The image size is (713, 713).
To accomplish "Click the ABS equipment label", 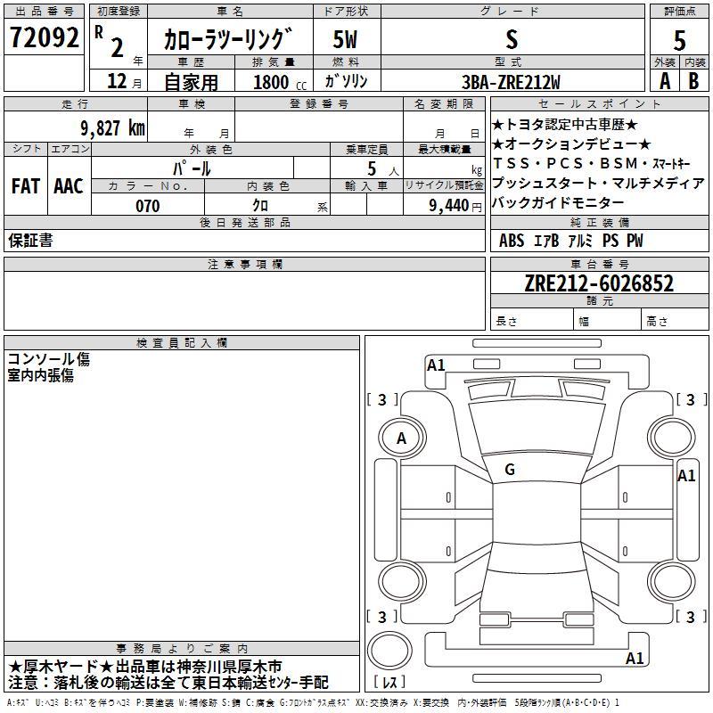I will click(512, 241).
